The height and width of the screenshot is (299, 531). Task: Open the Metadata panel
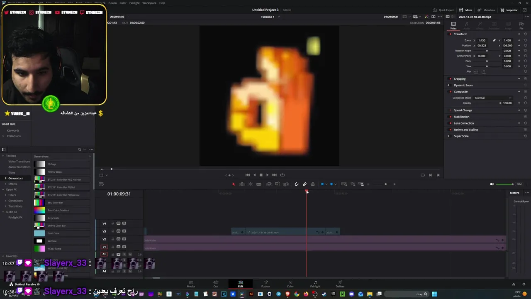point(486,10)
